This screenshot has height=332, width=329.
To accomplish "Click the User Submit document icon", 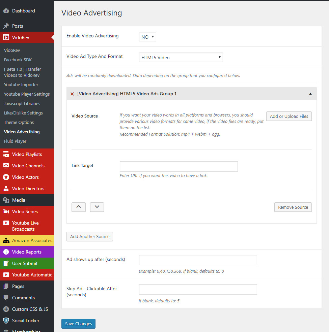I will click(6, 263).
